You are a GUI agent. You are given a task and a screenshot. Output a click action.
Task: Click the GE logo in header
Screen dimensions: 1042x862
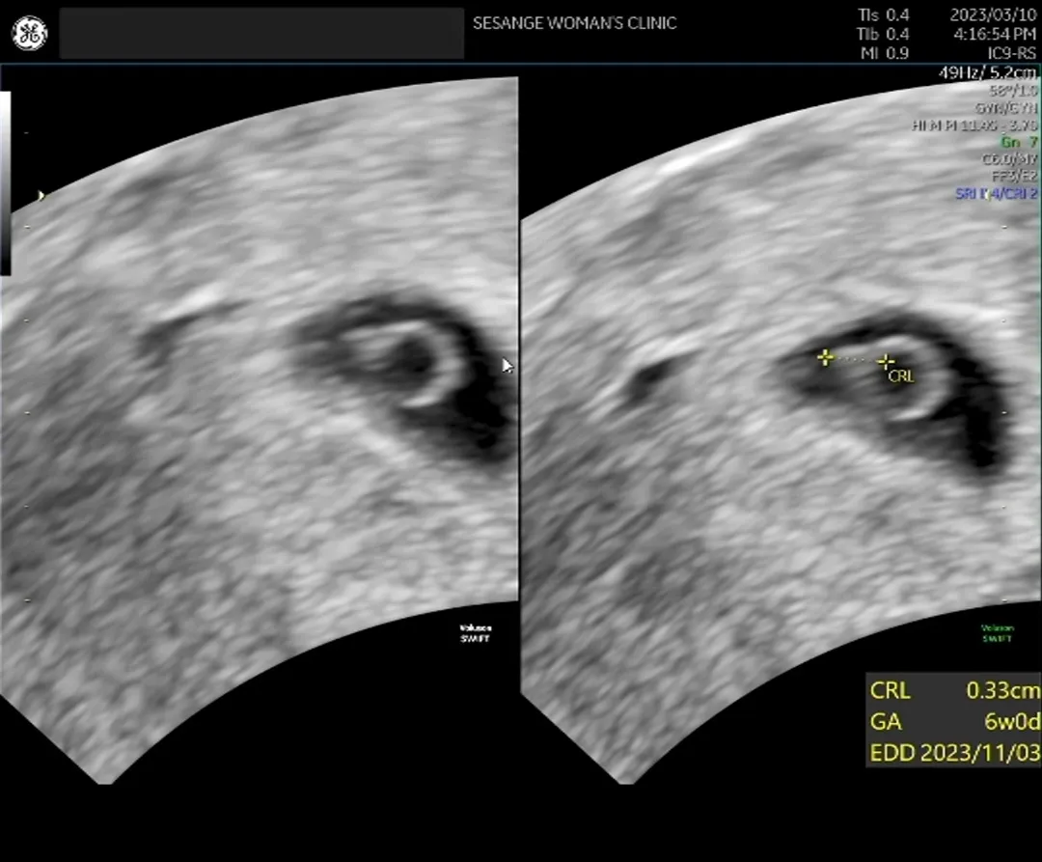(30, 33)
